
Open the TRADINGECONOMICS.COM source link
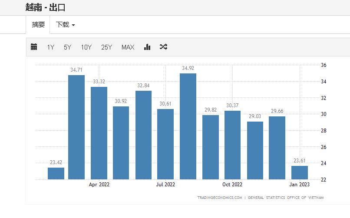pos(220,198)
